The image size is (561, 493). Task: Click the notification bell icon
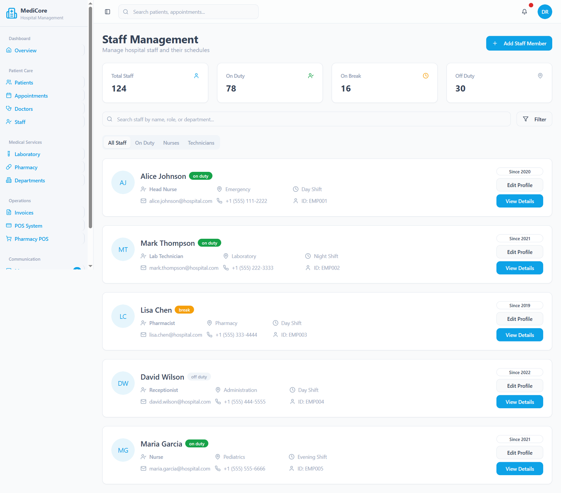pyautogui.click(x=524, y=12)
